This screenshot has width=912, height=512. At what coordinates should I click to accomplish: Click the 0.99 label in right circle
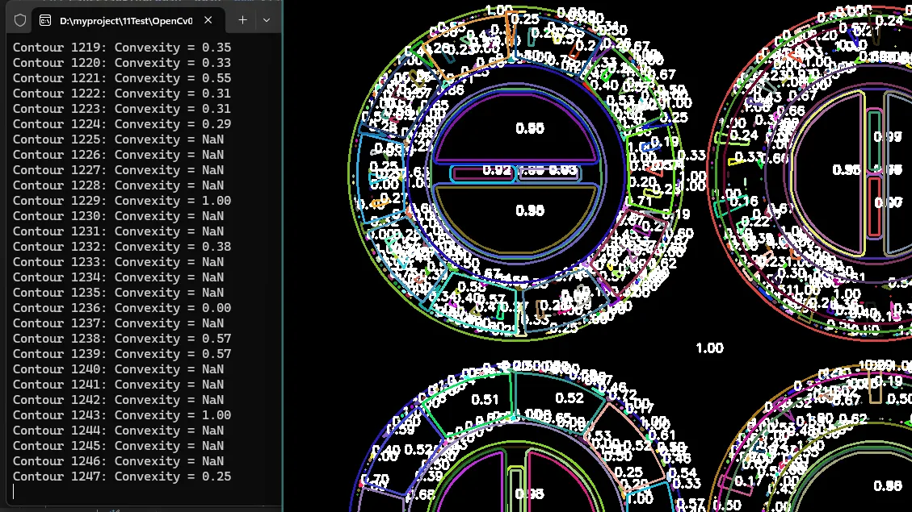coord(887,137)
